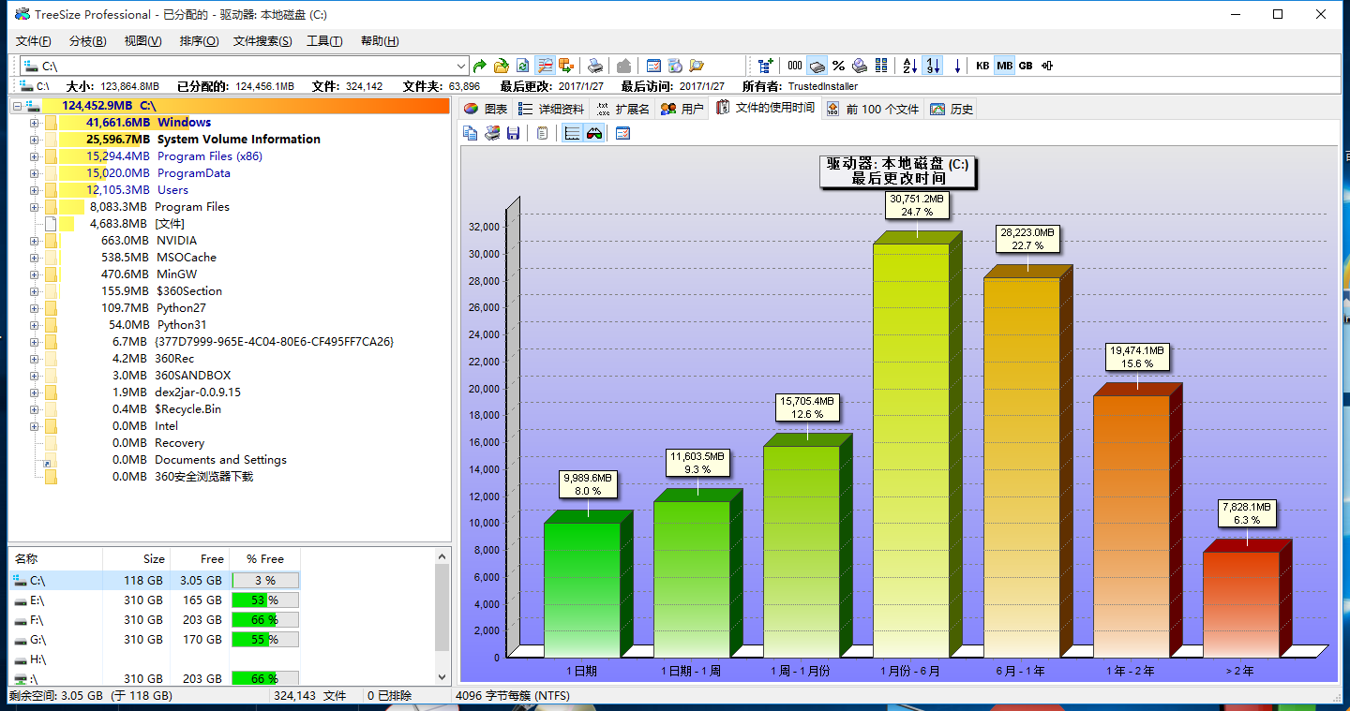This screenshot has height=711, width=1350.
Task: Click the drive list scrollbar down arrow
Action: point(442,676)
